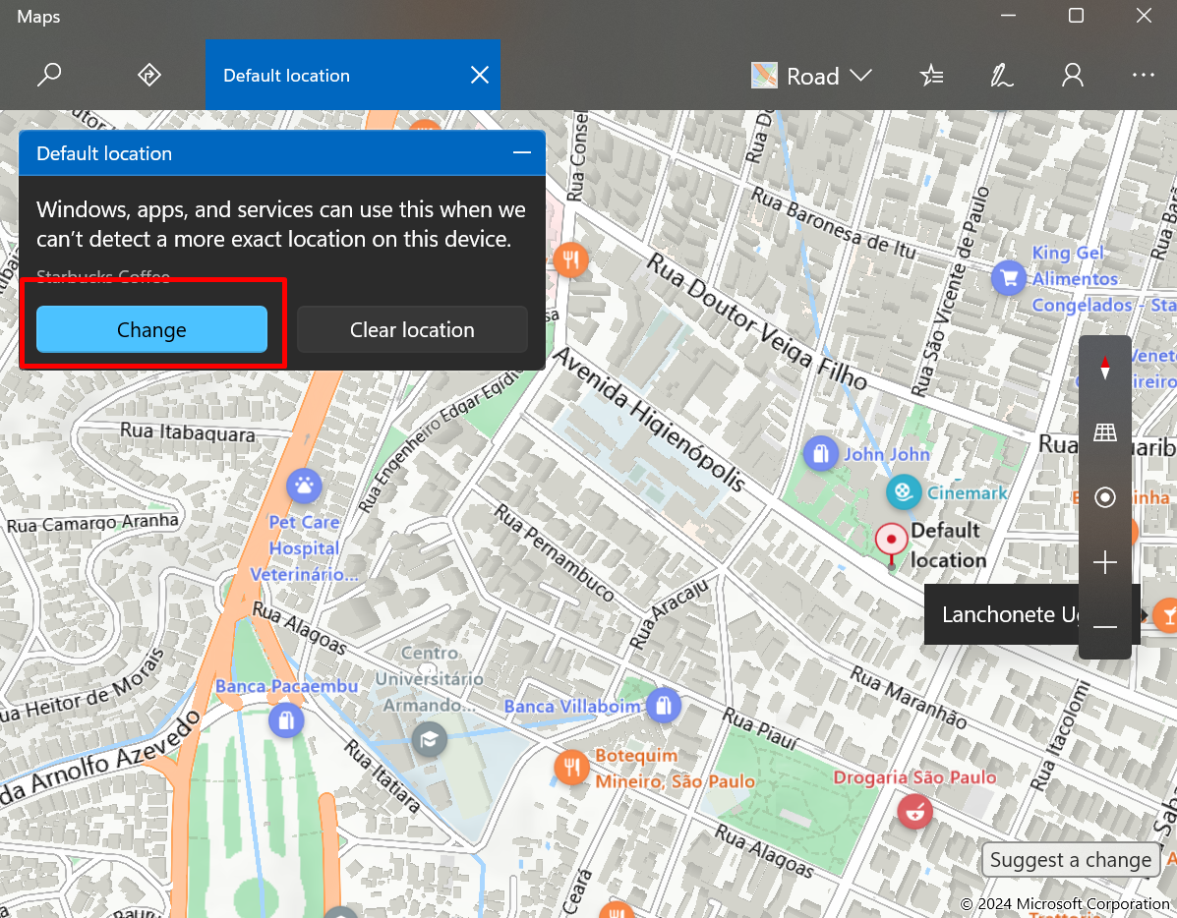Screen dimensions: 1177x918
Task: Select Banca Pacaembu shop marker
Action: (286, 720)
